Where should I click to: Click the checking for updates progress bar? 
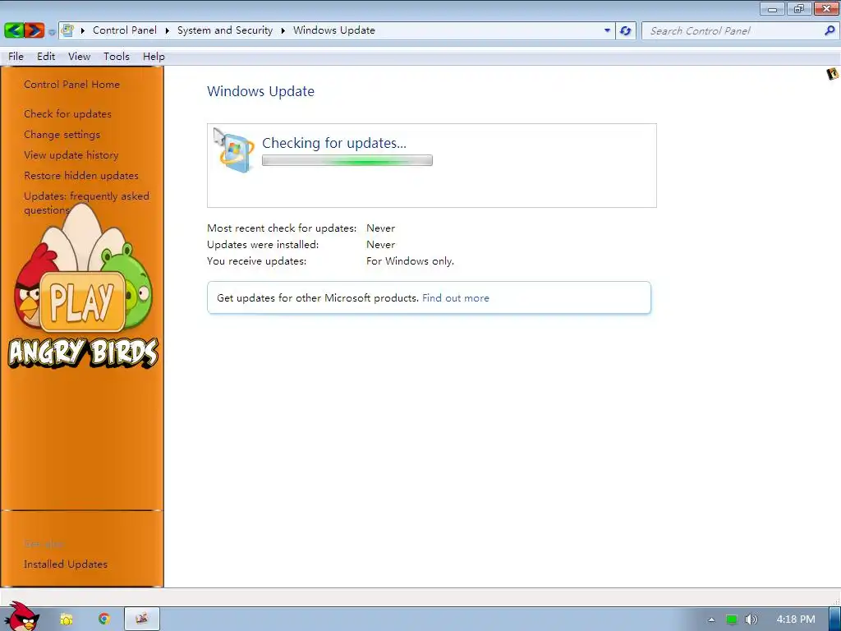click(x=347, y=160)
